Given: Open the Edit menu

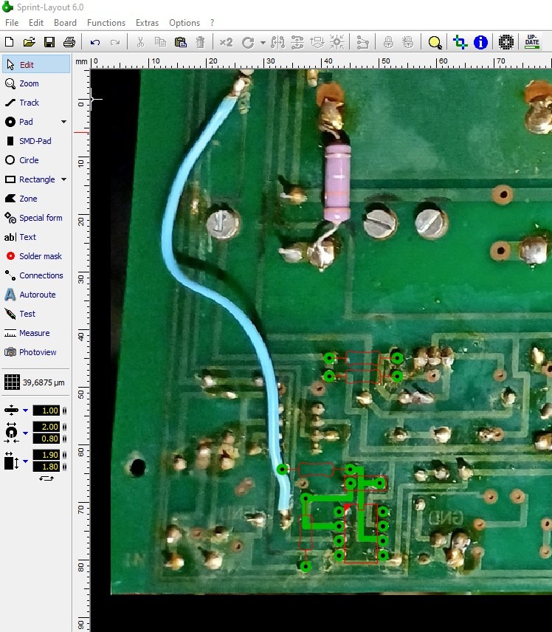Looking at the screenshot, I should (36, 23).
